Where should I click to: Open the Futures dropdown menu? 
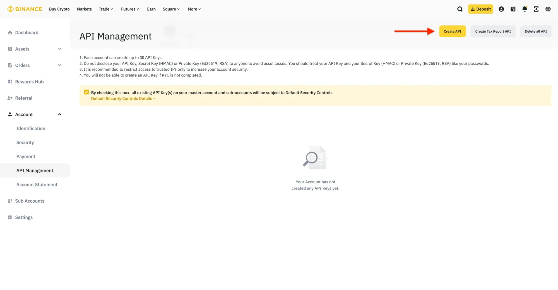[130, 9]
